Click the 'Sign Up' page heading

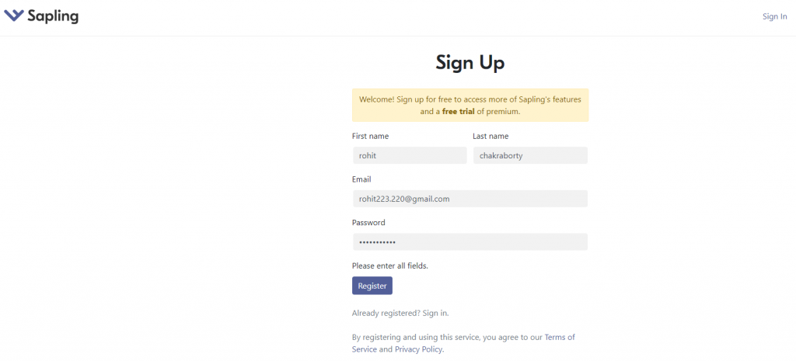tap(470, 63)
